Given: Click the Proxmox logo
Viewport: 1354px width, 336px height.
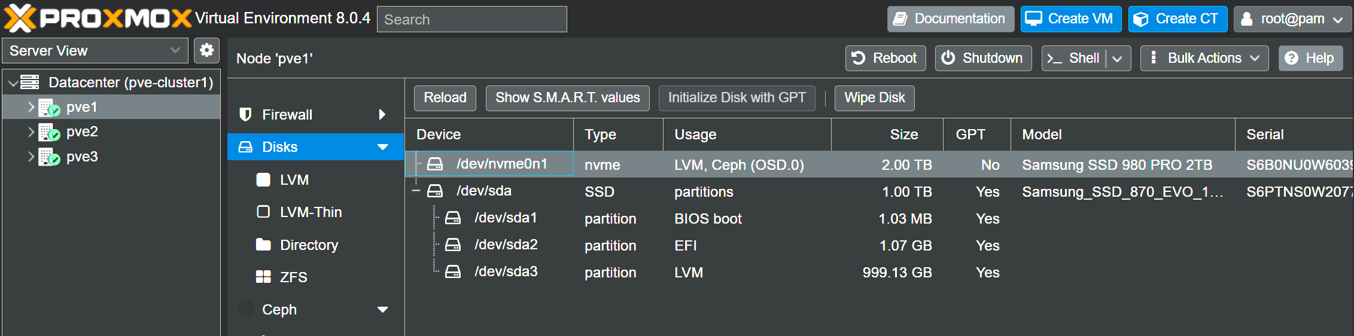Looking at the screenshot, I should (97, 18).
